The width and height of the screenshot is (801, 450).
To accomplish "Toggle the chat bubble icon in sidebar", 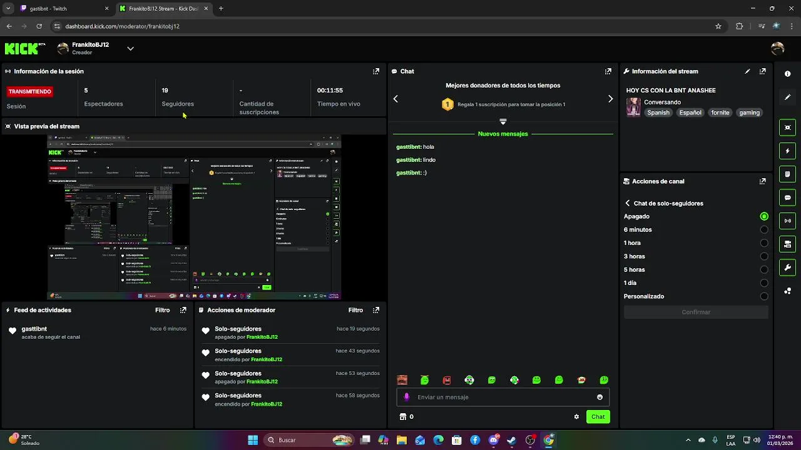I will tap(787, 197).
